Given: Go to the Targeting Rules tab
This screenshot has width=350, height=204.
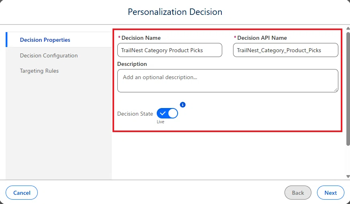Looking at the screenshot, I should (59, 71).
